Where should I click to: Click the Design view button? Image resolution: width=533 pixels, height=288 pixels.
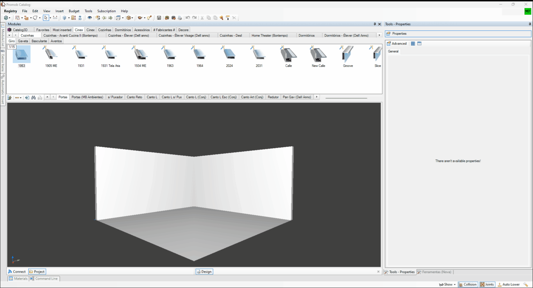[x=204, y=272]
